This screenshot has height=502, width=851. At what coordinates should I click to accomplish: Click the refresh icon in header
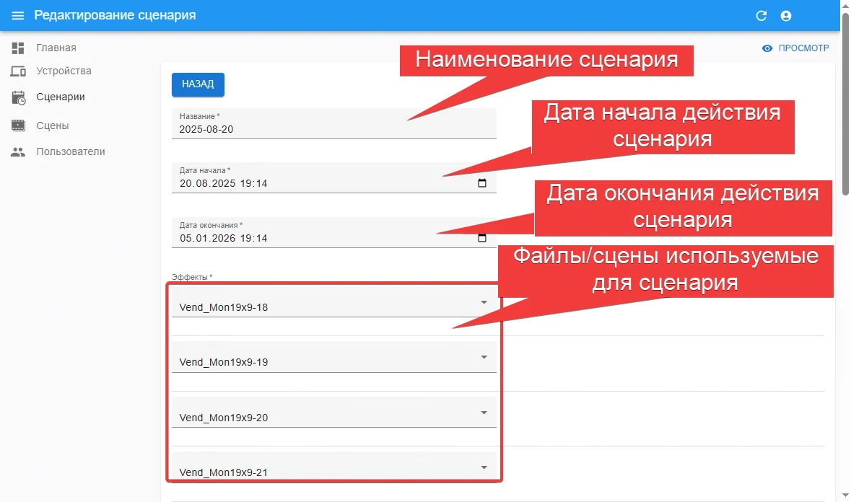pyautogui.click(x=761, y=16)
